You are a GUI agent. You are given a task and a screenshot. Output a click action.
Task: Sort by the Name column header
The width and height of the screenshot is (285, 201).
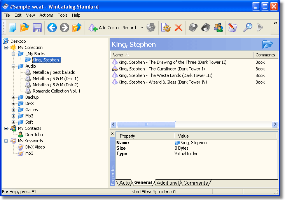tap(182, 55)
